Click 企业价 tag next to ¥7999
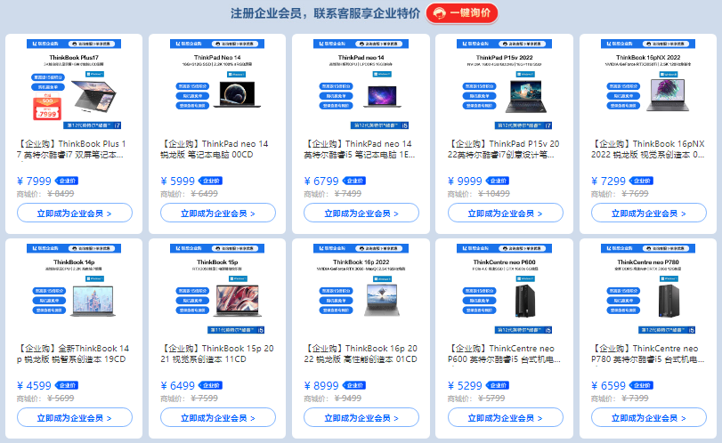Viewport: 722px width, 443px height. point(67,181)
